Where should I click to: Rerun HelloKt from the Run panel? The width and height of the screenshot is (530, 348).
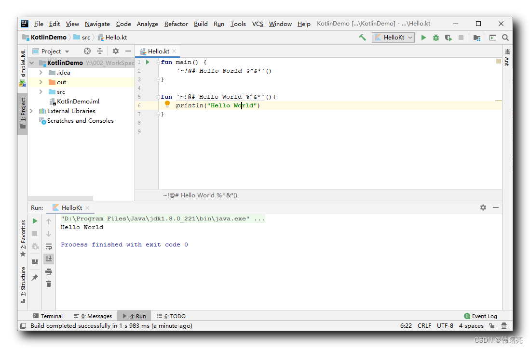click(x=35, y=221)
